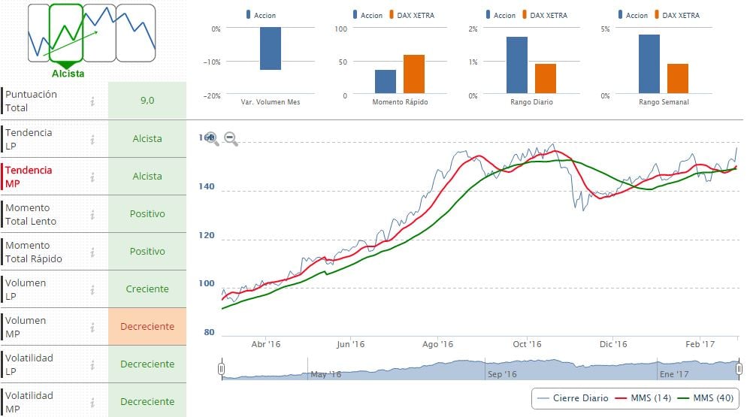Select the Tendencia MP row label
The image size is (747, 417).
click(29, 177)
